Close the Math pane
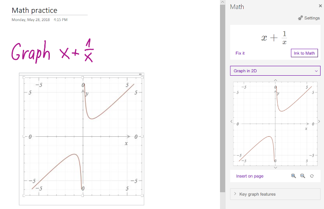Image resolution: width=324 pixels, height=209 pixels. (320, 6)
